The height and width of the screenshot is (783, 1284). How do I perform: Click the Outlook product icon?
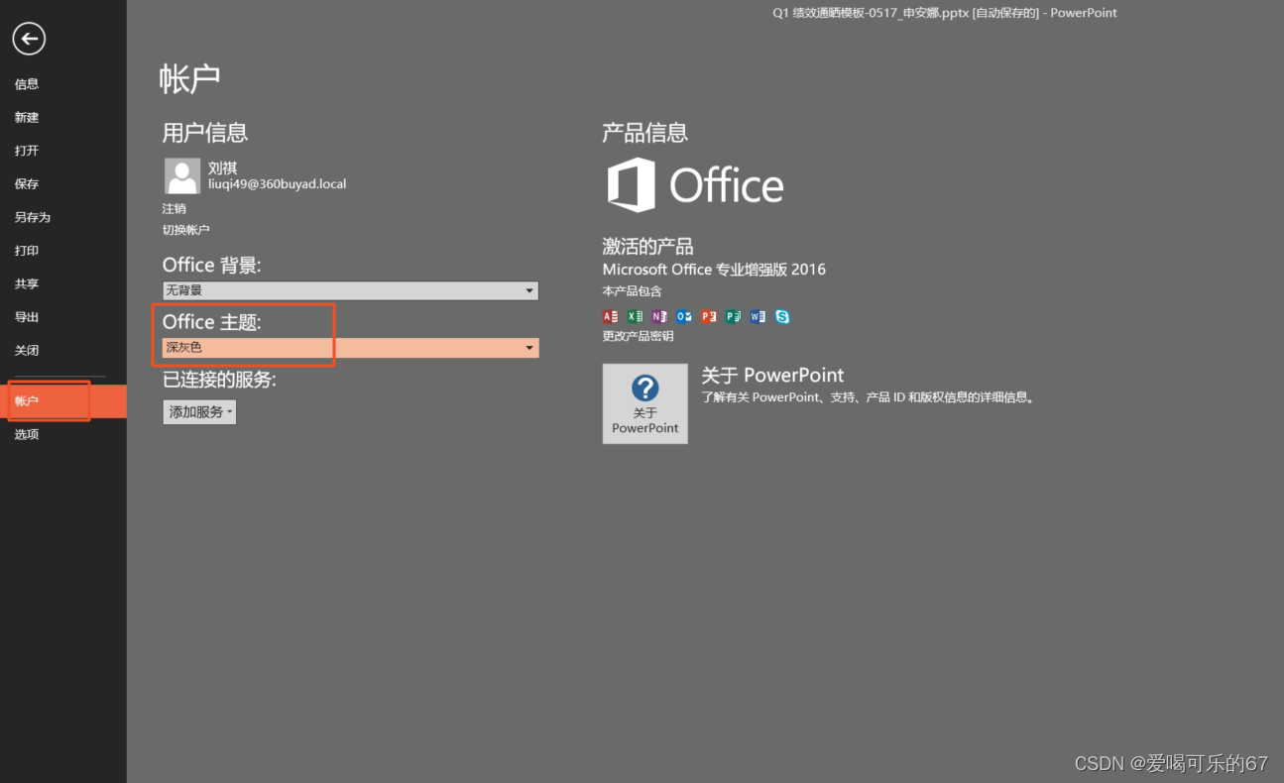pos(684,317)
